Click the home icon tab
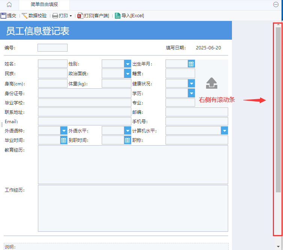283x250 pixels. coord(9,4)
